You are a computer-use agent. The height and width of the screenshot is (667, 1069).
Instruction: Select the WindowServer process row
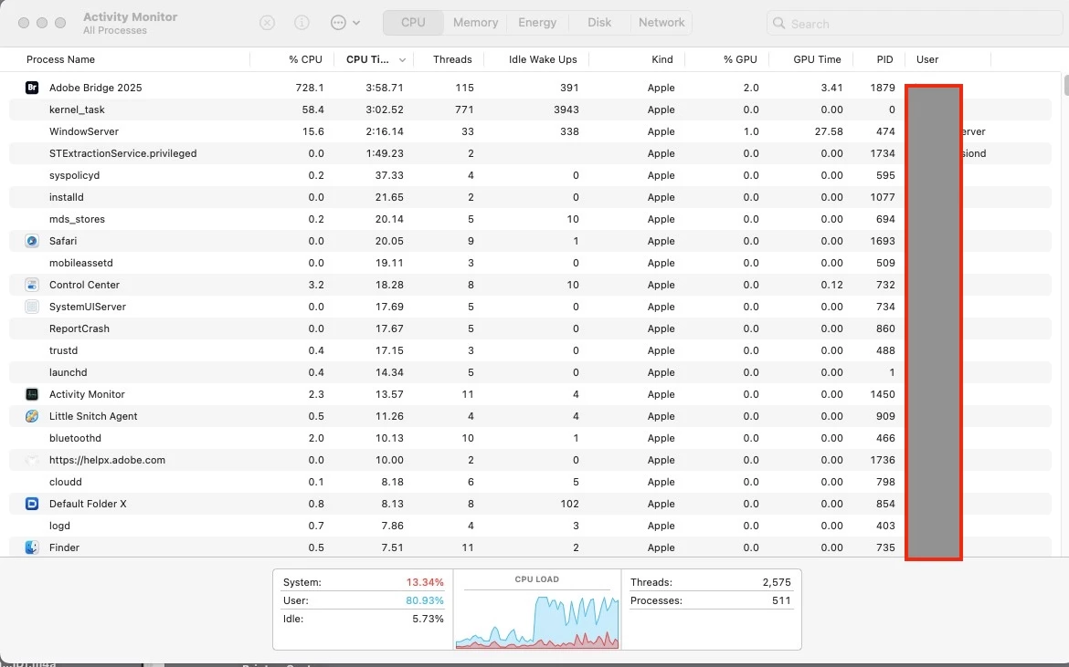(530, 131)
